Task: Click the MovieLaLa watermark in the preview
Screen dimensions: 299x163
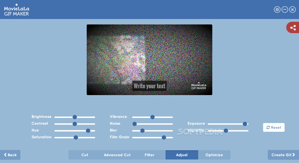Action: (199, 86)
